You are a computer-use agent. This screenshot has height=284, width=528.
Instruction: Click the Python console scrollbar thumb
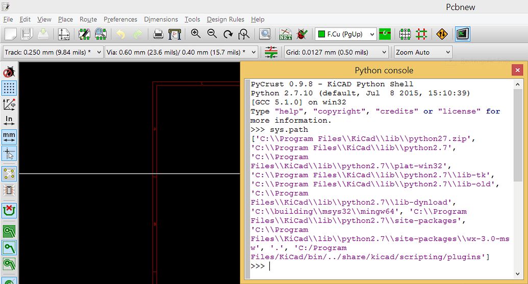coord(518,135)
